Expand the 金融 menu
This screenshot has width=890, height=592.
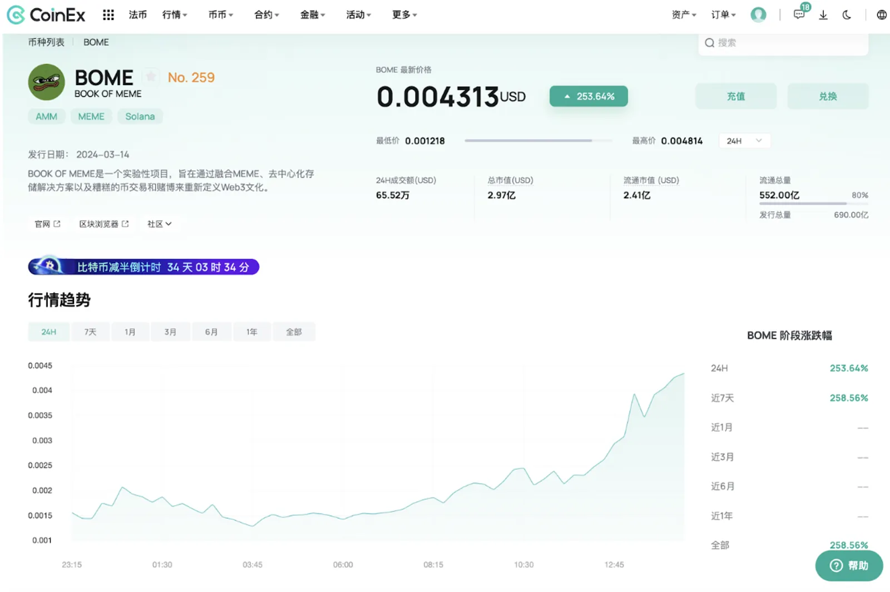click(x=313, y=15)
